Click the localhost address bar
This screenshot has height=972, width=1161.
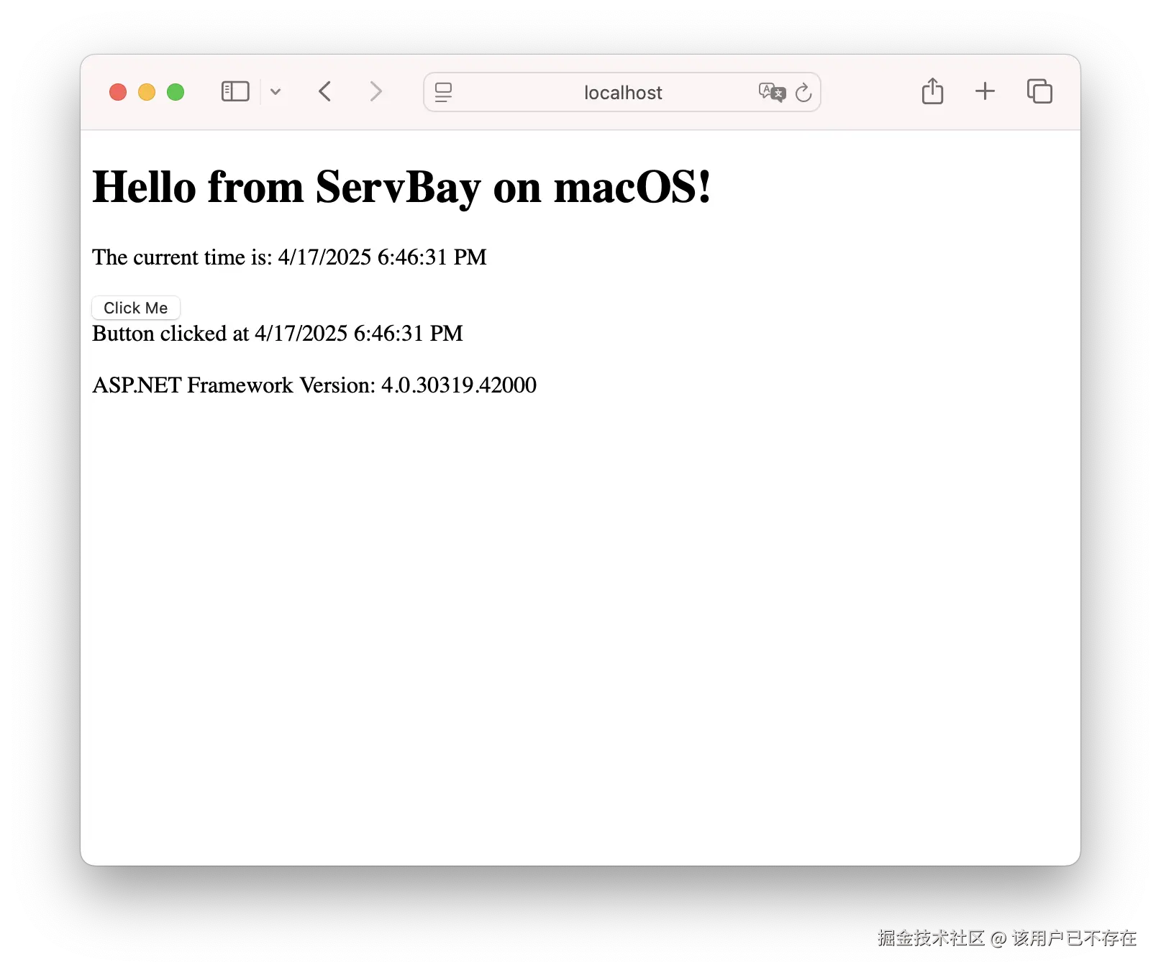tap(622, 92)
